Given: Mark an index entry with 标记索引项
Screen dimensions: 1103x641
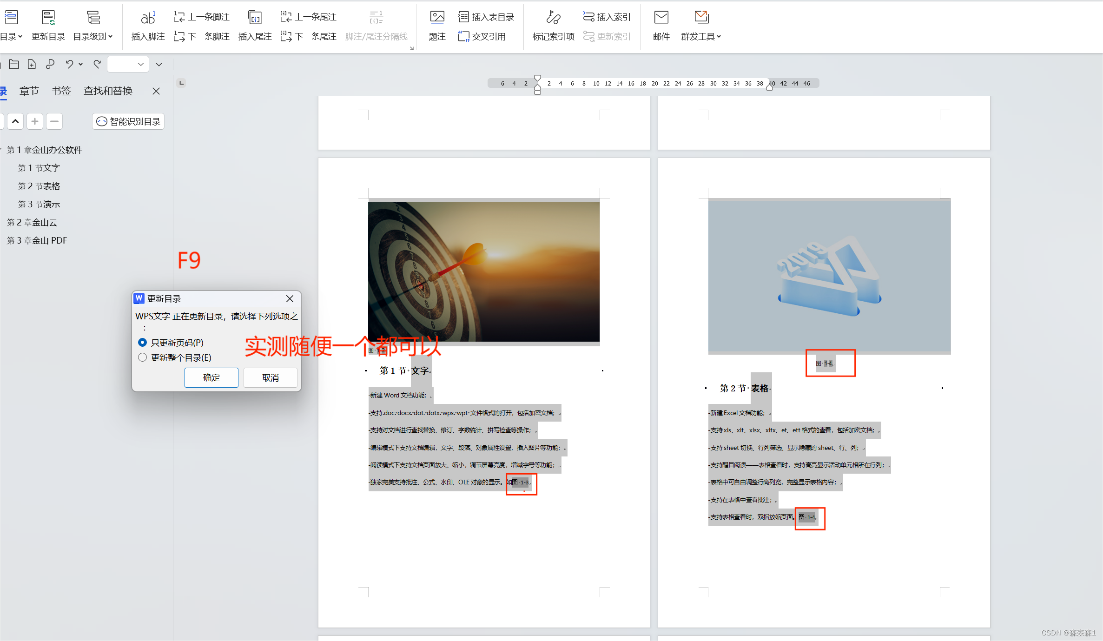Looking at the screenshot, I should pos(553,26).
